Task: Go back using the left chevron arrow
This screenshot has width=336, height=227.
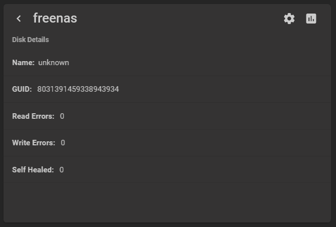Action: click(19, 19)
